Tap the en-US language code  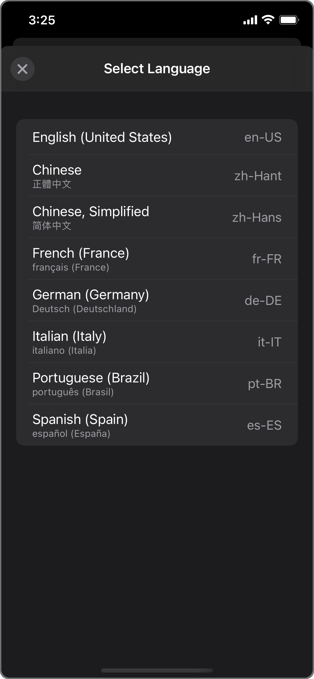pos(263,137)
